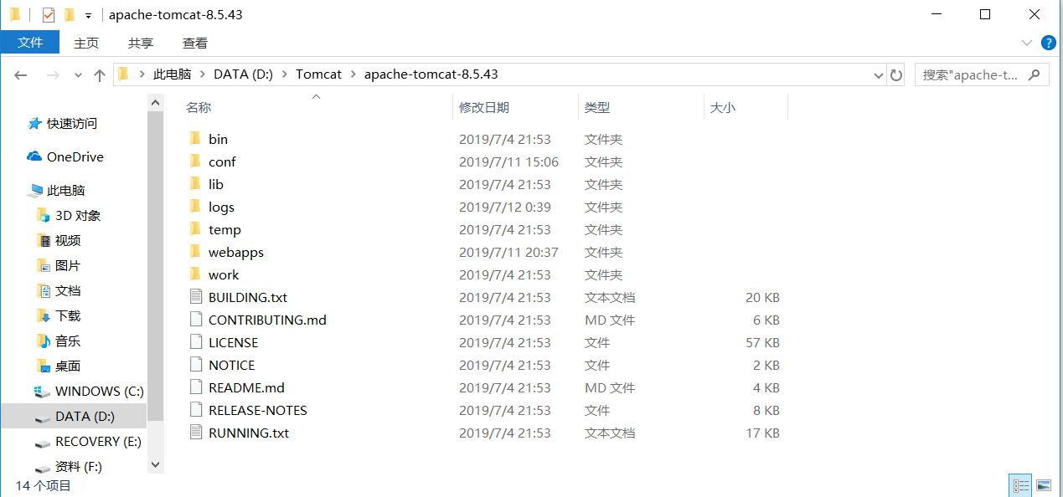Image resolution: width=1063 pixels, height=497 pixels.
Task: Click chevron before 此电脑 in address bar
Action: pyautogui.click(x=142, y=74)
